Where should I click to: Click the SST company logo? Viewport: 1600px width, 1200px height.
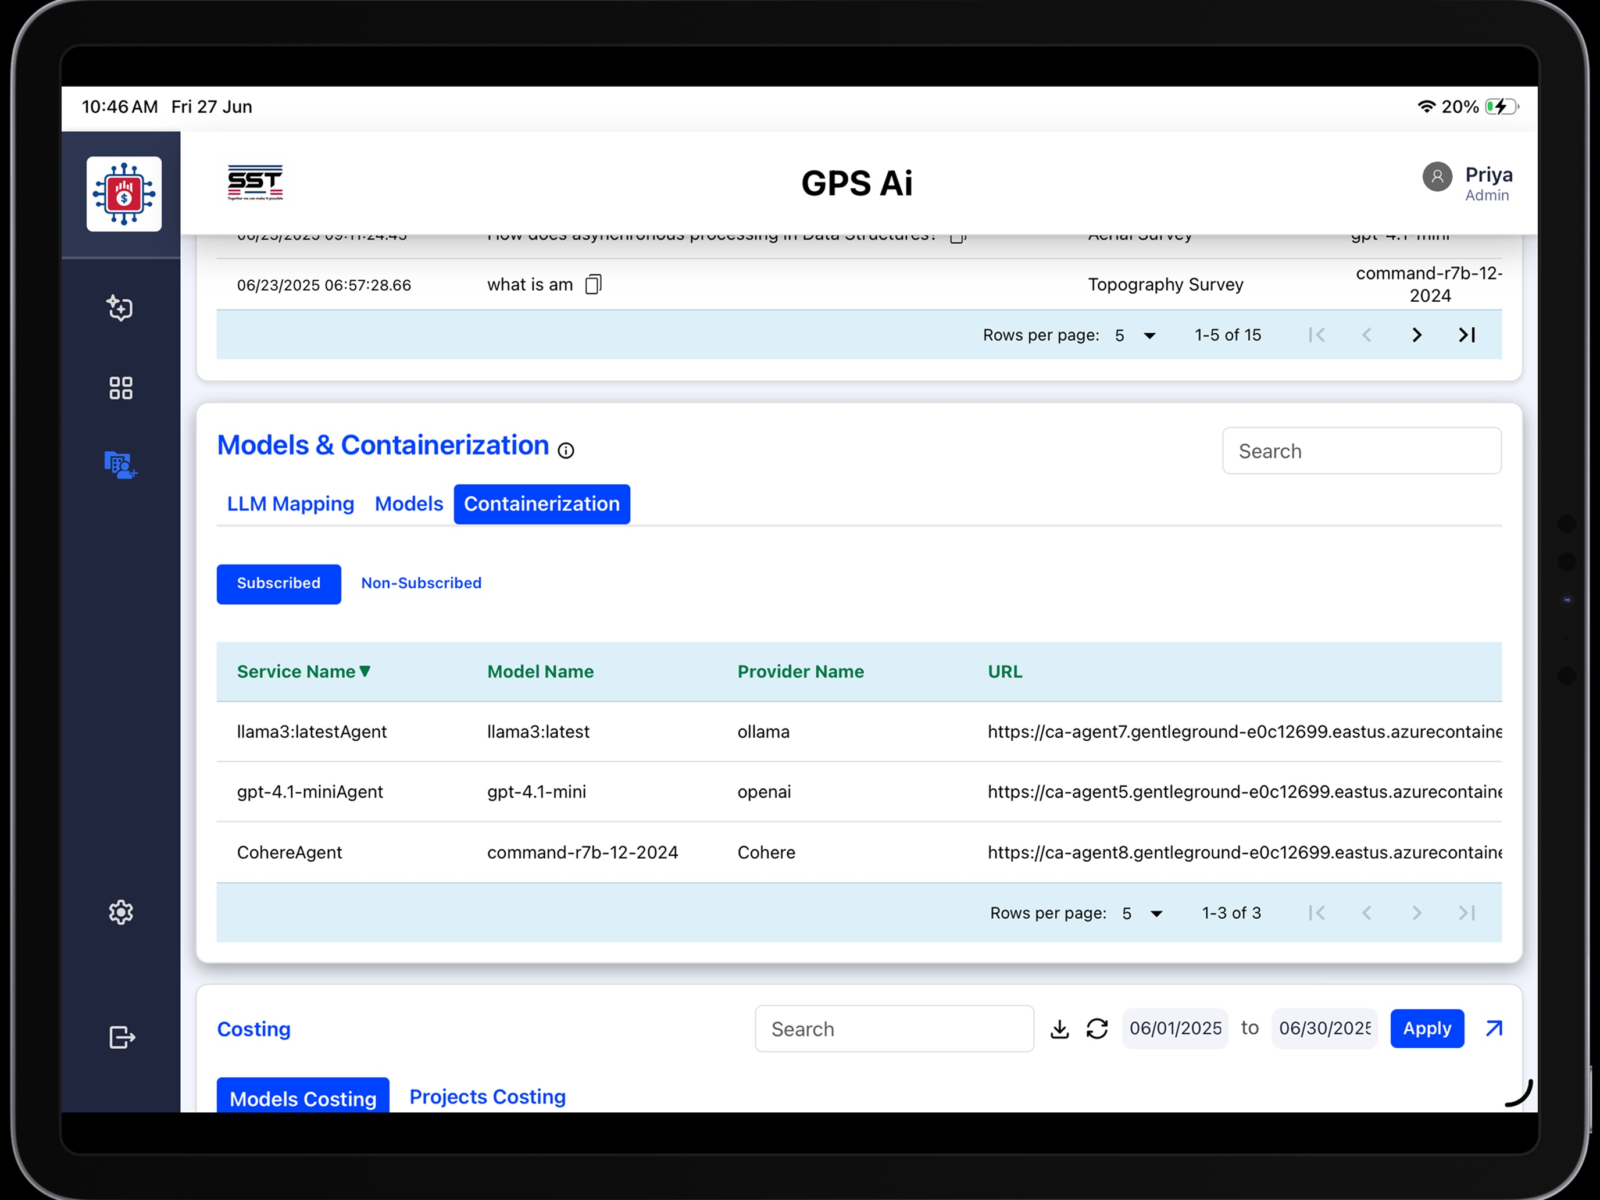(x=255, y=183)
